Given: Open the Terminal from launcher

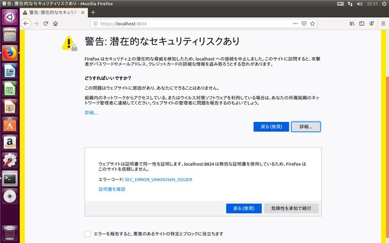Looking at the screenshot, I should tap(10, 179).
